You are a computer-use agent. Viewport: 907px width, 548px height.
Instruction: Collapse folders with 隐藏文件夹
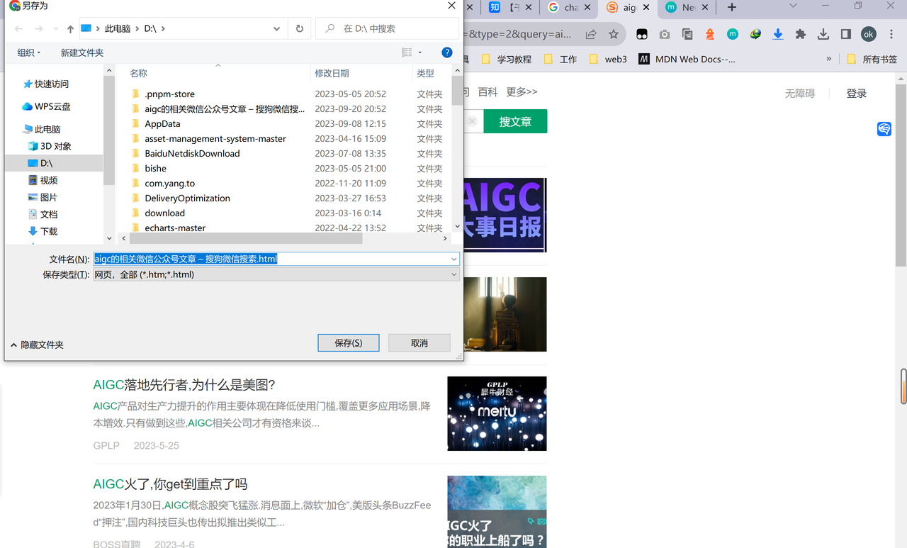pyautogui.click(x=37, y=345)
